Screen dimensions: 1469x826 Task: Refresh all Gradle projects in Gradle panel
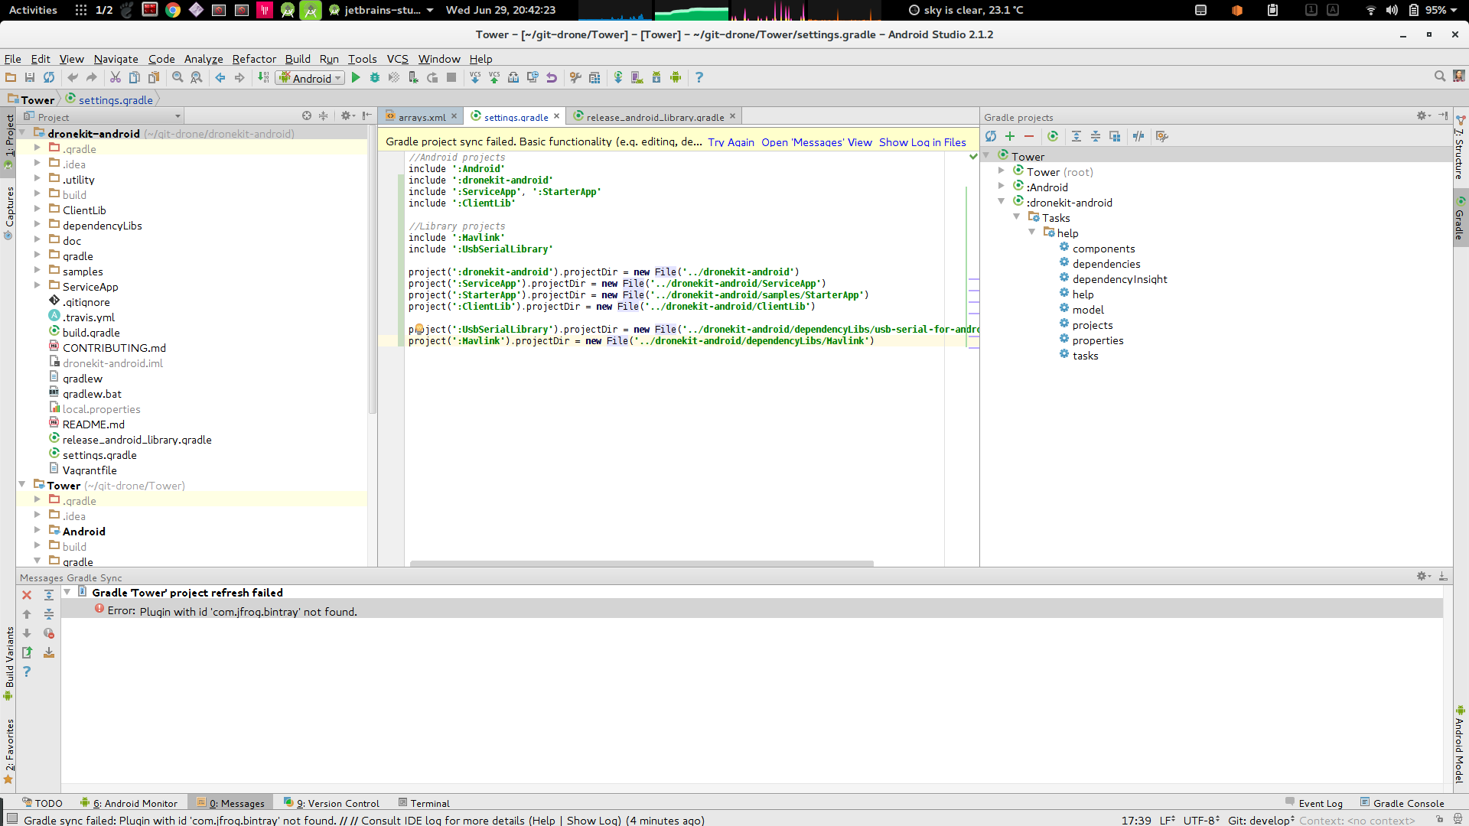coord(991,136)
